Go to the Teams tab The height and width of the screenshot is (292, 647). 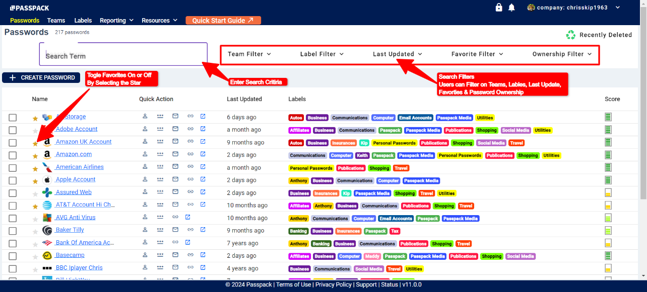click(x=56, y=21)
